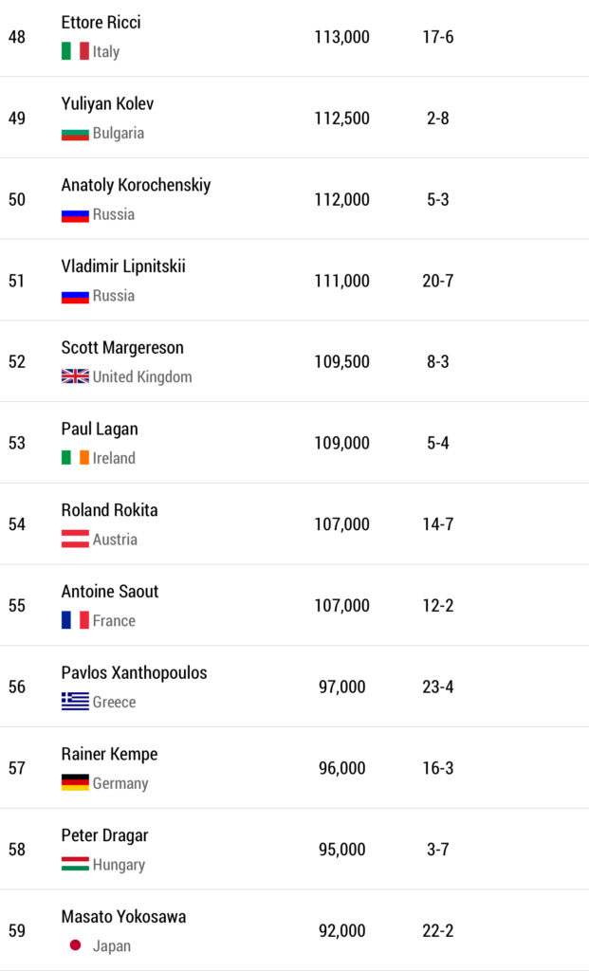The height and width of the screenshot is (971, 589).
Task: Click Roland Rokita's chip count 107,000
Action: coord(341,524)
